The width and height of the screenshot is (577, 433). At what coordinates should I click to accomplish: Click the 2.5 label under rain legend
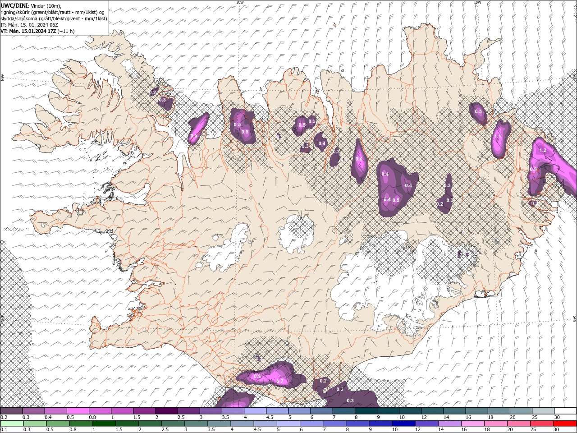165,430
